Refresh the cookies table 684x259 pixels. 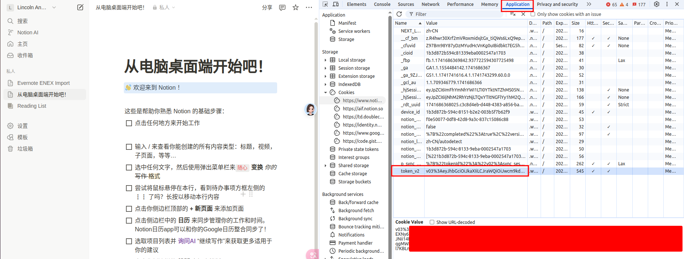click(x=399, y=14)
